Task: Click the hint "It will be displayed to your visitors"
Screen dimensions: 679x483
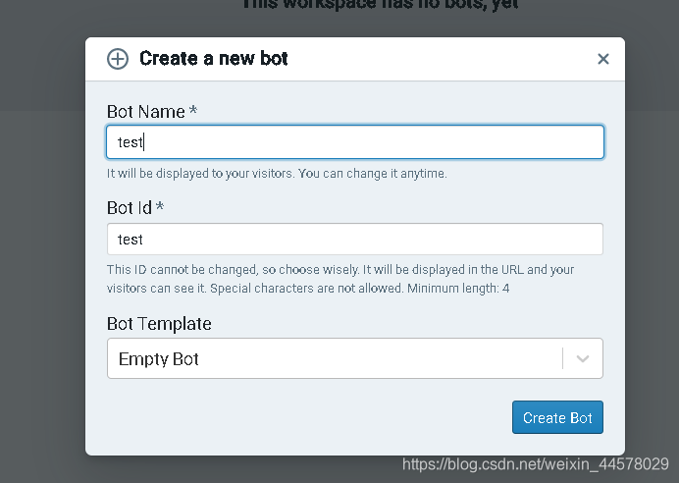Action: point(200,174)
